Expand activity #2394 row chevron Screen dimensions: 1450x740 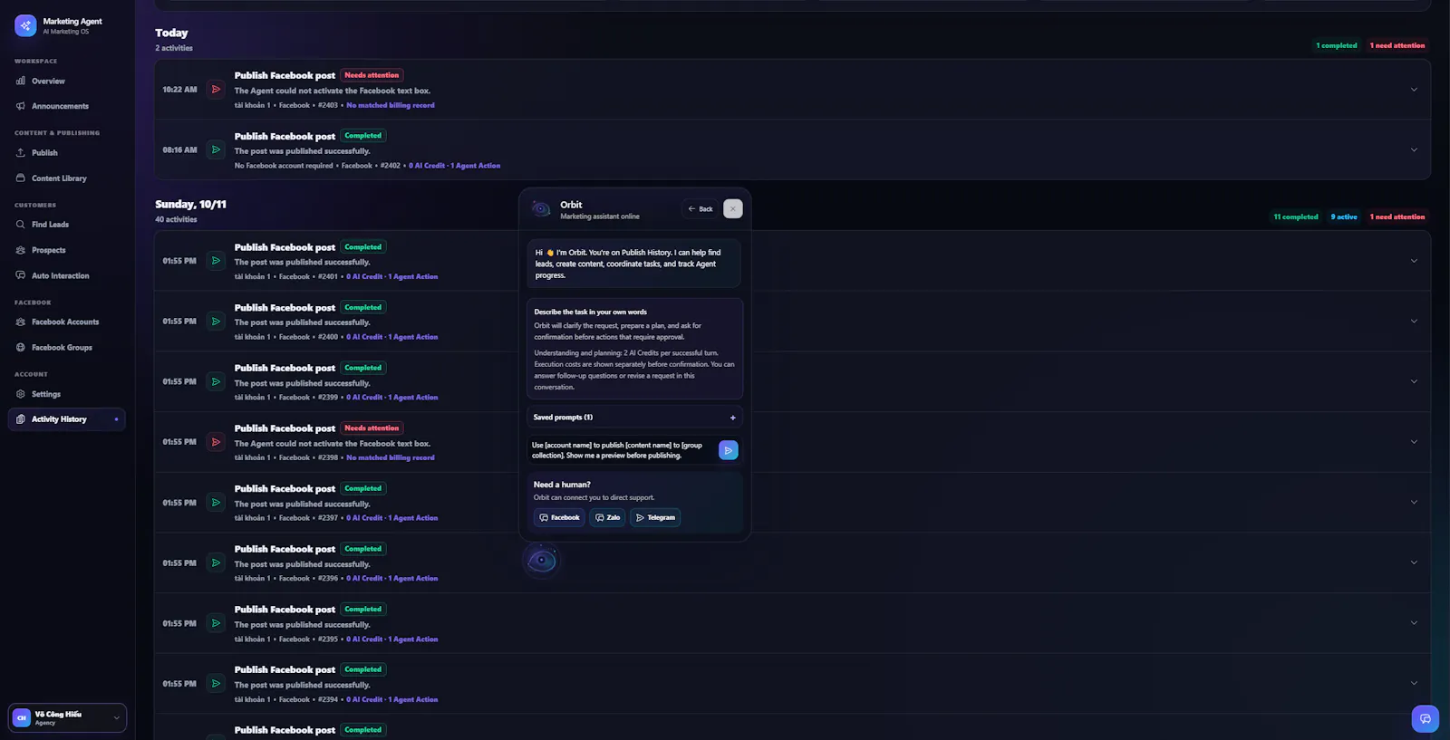tap(1414, 684)
